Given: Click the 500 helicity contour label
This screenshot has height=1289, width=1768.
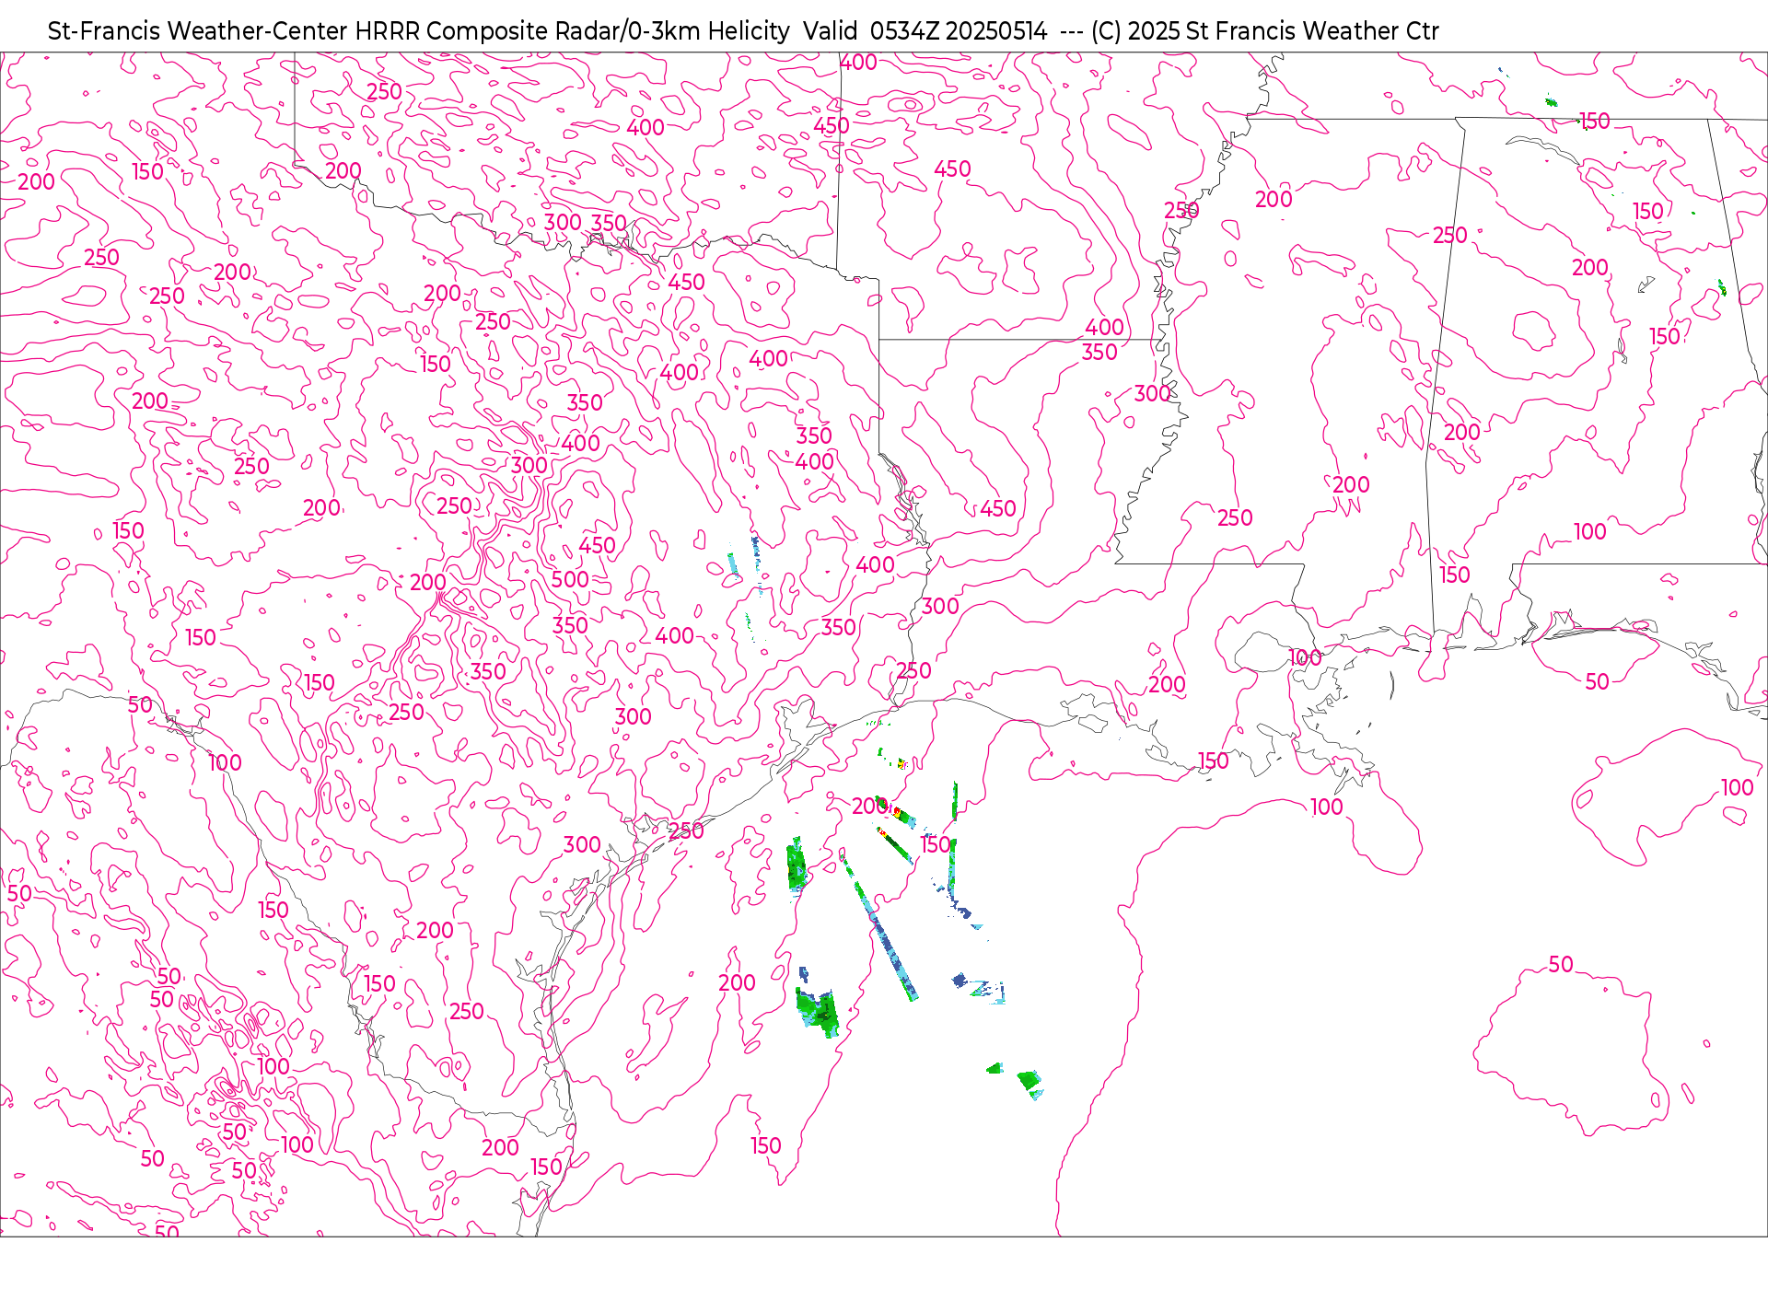Looking at the screenshot, I should pos(570,579).
